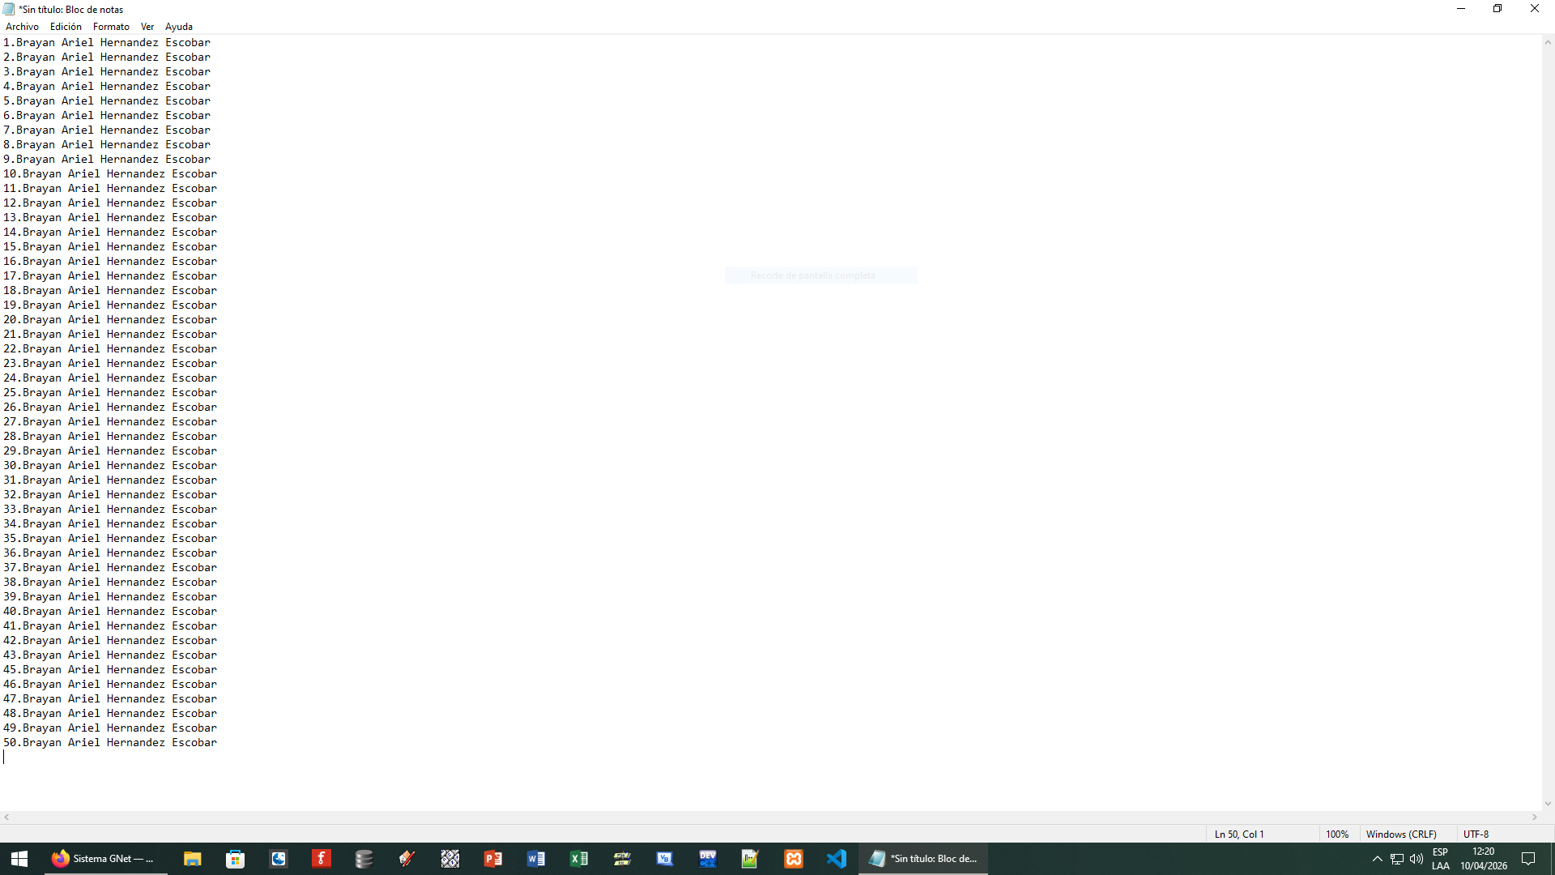Open the volume control in the tray

(x=1416, y=859)
